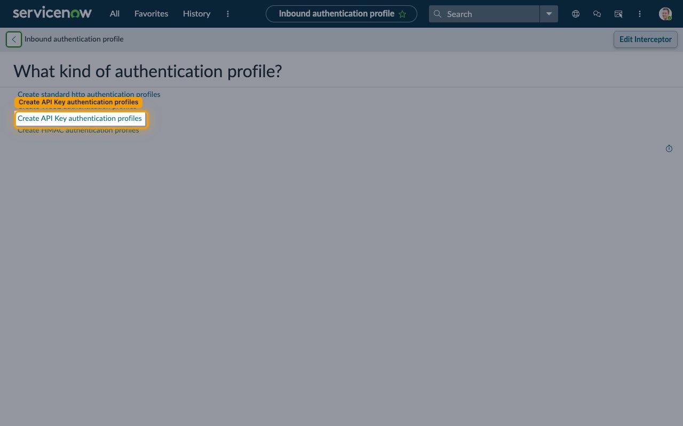The width and height of the screenshot is (683, 426).
Task: Open the History menu
Action: click(196, 14)
